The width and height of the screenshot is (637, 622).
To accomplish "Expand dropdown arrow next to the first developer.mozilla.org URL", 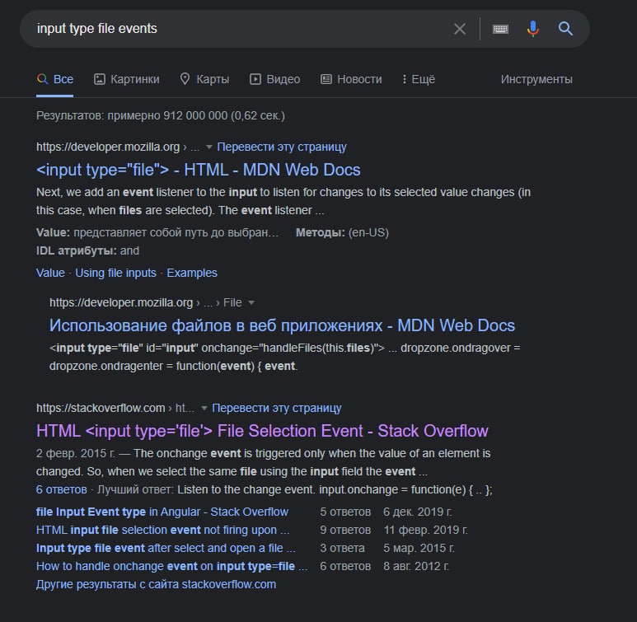I will coord(208,147).
